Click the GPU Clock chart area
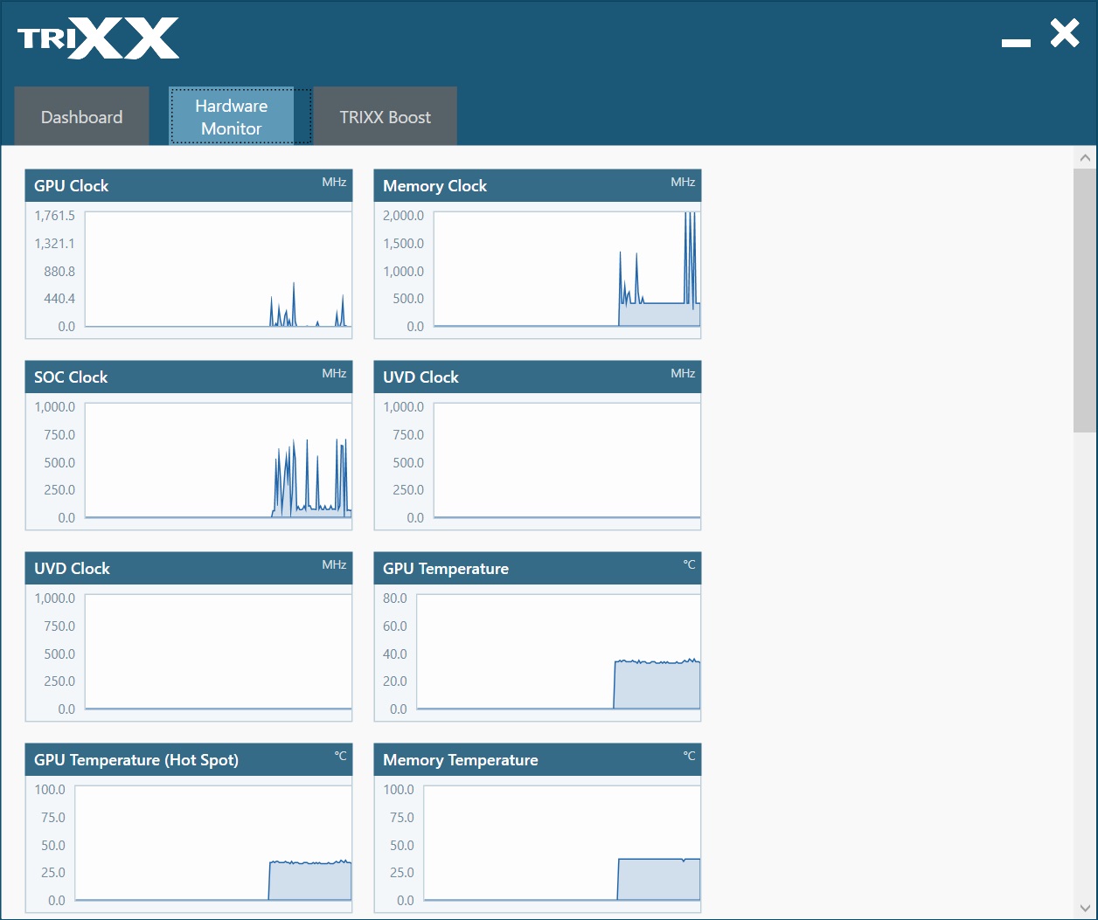Screen dimensions: 1098x920 coord(219,269)
